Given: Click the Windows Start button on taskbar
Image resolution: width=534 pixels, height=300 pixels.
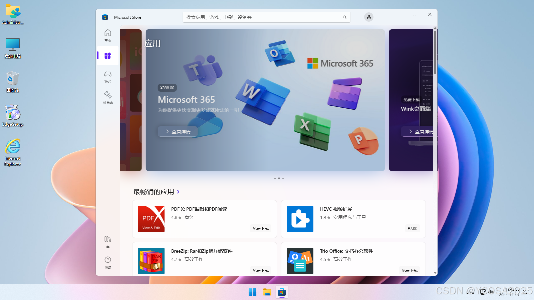Looking at the screenshot, I should pos(252,292).
